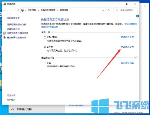Navigate to 所有控制面板项 breadcrumb

(x=48, y=10)
